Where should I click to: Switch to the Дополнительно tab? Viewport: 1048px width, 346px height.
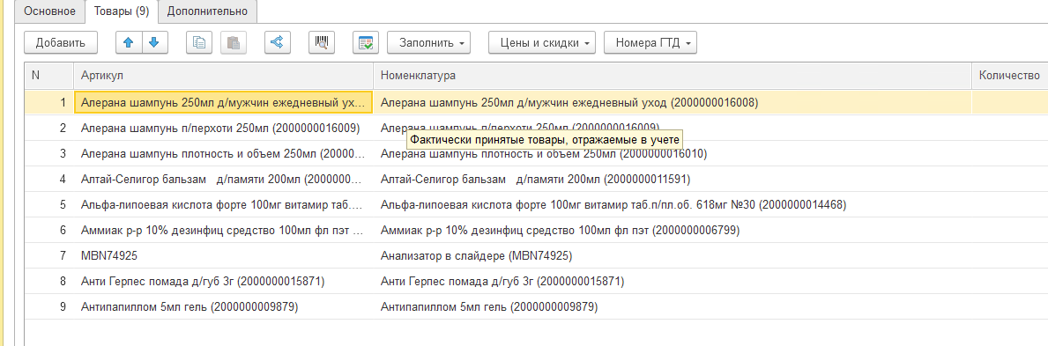pyautogui.click(x=207, y=11)
